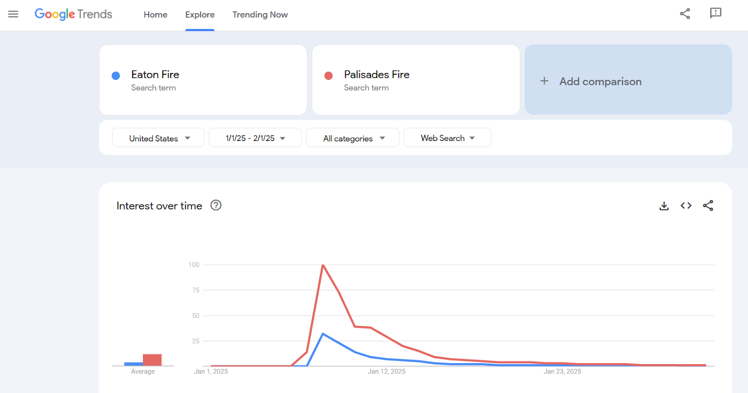Open the United States region dropdown
748x393 pixels.
(158, 138)
